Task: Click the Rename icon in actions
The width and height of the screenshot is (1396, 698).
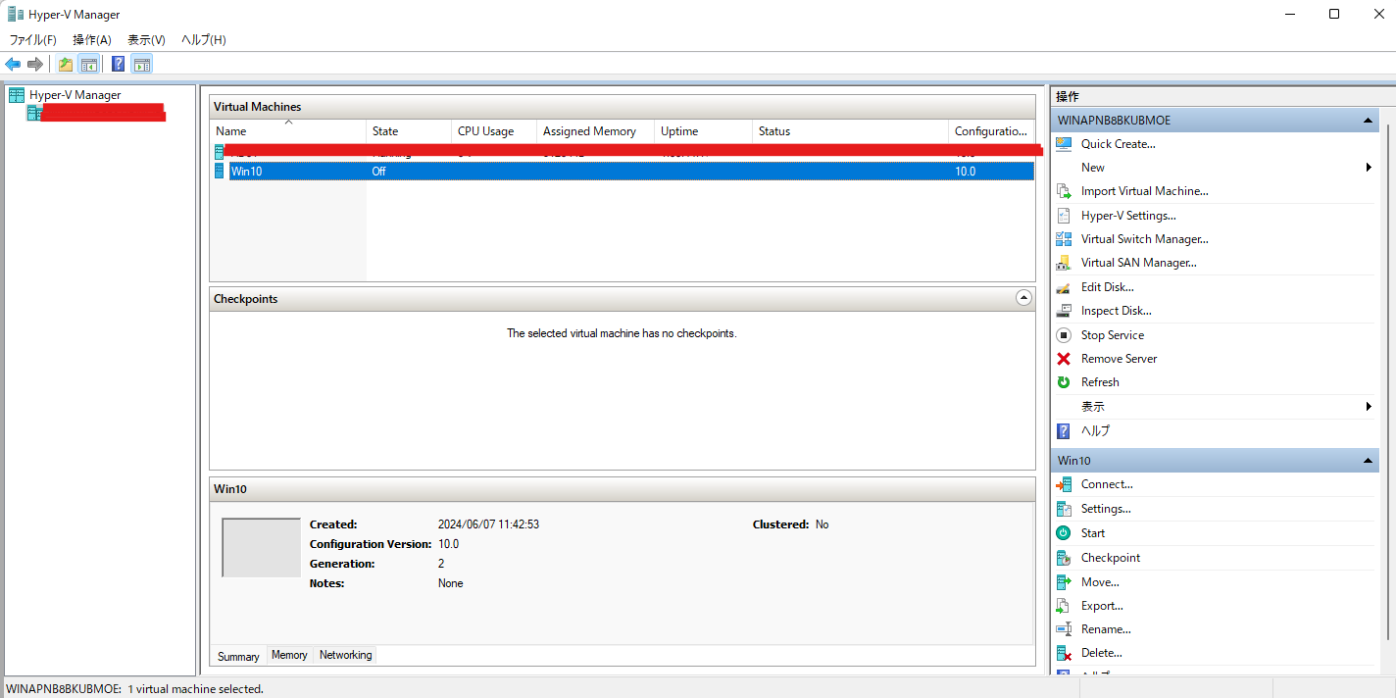Action: 1064,629
